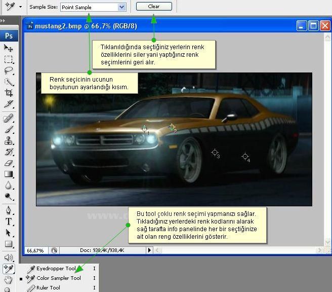
Task: Select the Eraser tool
Action: pos(9,163)
